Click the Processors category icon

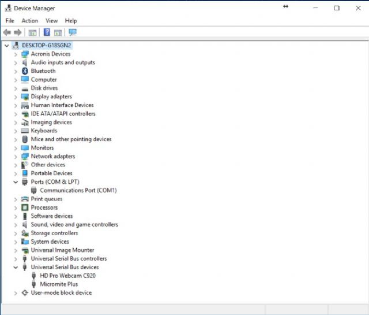tap(25, 207)
